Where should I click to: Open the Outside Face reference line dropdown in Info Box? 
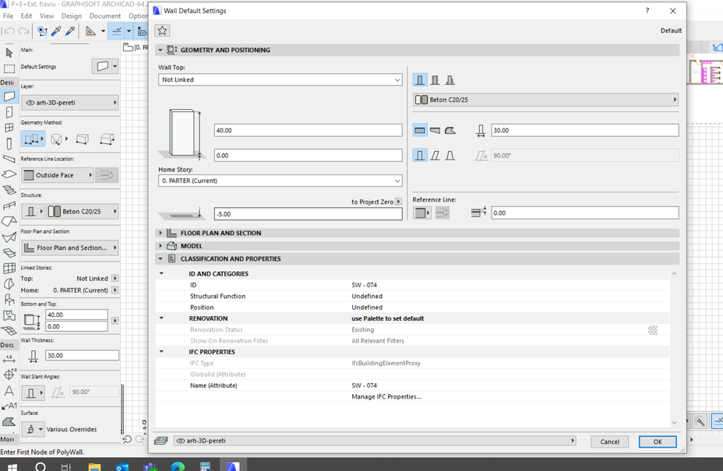[58, 175]
